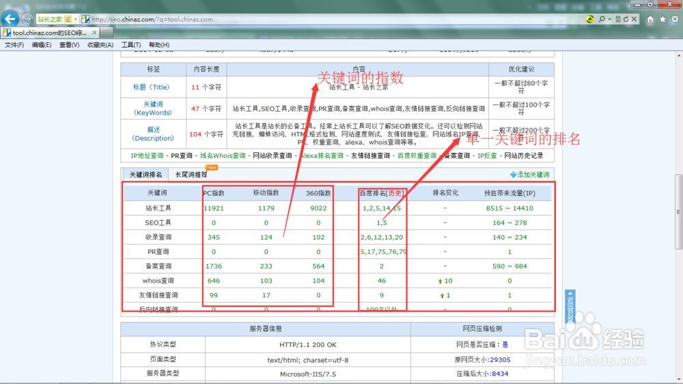Refresh the page with reload icon
This screenshot has width=683, height=384.
626,19
